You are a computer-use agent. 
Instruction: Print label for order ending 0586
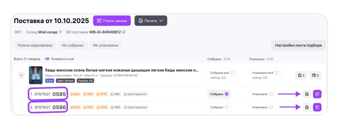pyautogui.click(x=307, y=107)
